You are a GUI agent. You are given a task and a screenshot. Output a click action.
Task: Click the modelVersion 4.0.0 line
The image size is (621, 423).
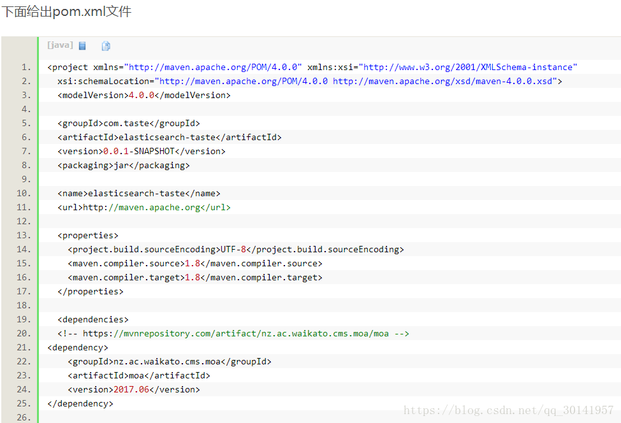click(143, 96)
